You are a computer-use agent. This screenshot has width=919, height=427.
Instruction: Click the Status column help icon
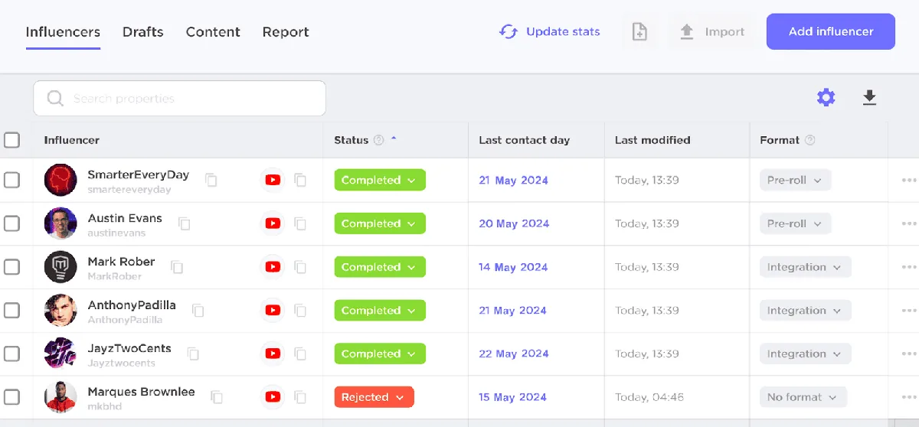[x=378, y=140]
